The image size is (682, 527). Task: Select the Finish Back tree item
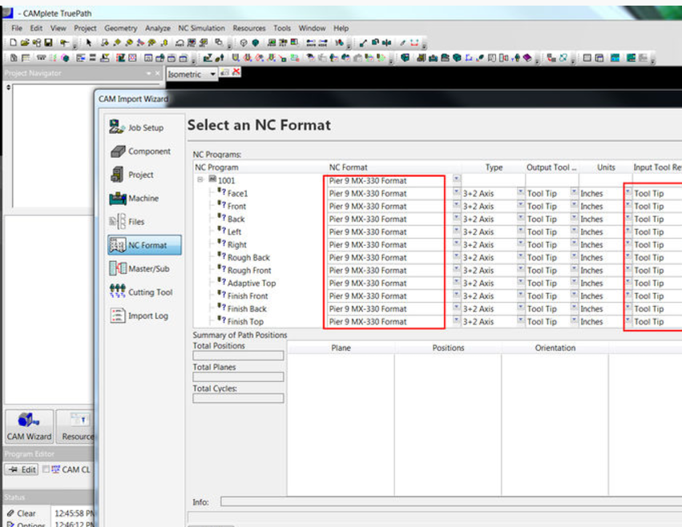(247, 308)
